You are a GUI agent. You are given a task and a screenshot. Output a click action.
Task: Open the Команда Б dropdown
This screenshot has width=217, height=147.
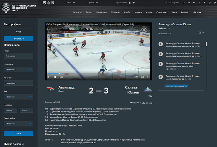coord(18,83)
